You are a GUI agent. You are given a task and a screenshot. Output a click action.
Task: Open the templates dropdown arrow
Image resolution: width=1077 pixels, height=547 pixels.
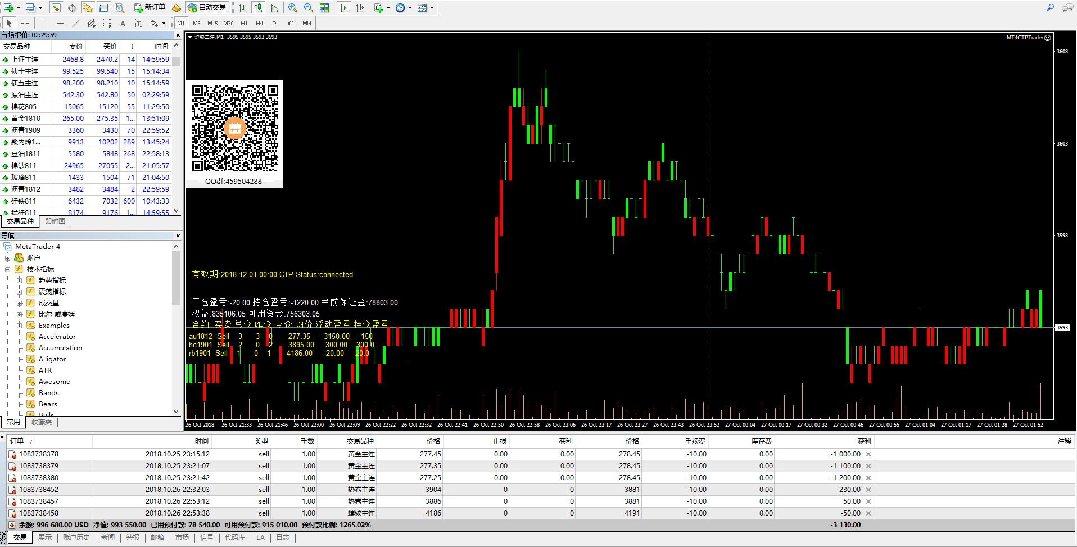click(432, 8)
